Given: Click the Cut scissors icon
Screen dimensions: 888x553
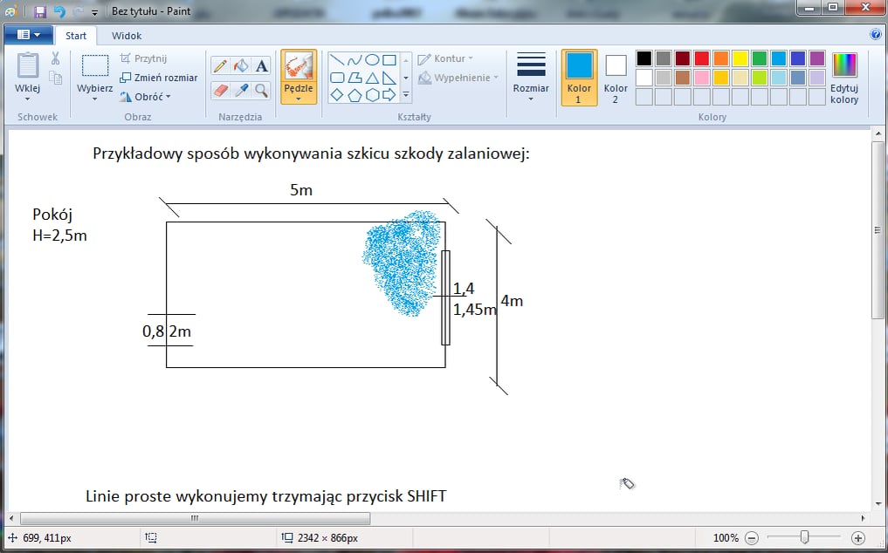Looking at the screenshot, I should click(x=55, y=58).
